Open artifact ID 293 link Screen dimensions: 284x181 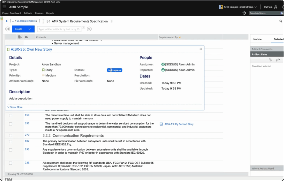pos(27,149)
